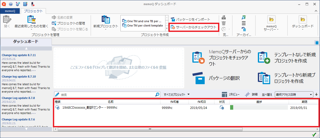This screenshot has height=138, width=320.
Task: Open the 最終アクセス日時 sort combo box
Action: pyautogui.click(x=294, y=95)
